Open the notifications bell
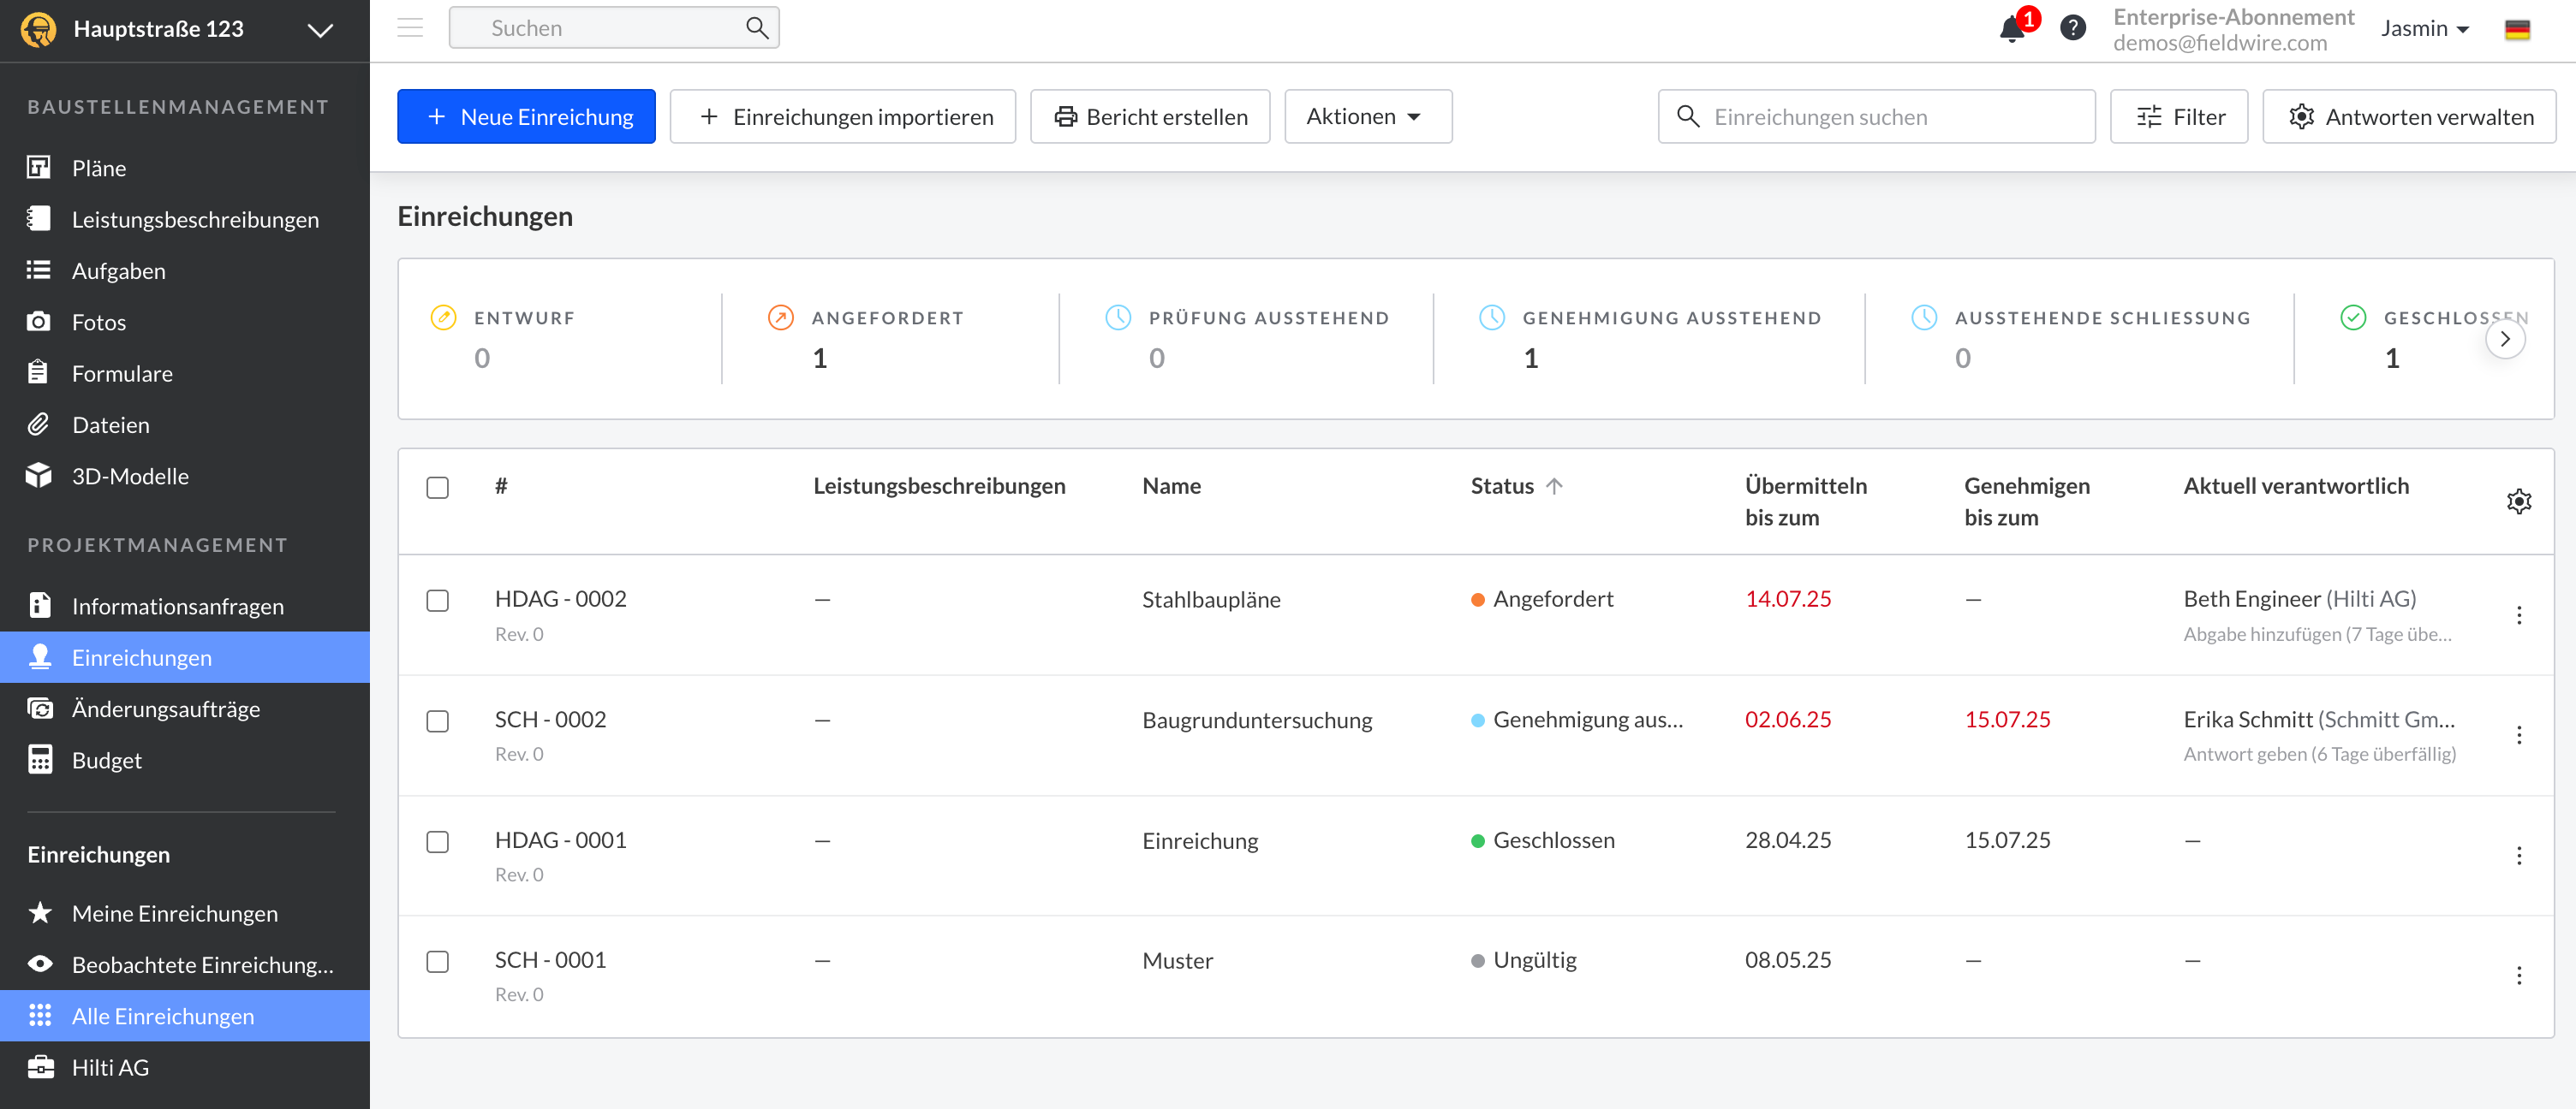Screen dimensions: 2576x1109 [x=2012, y=29]
